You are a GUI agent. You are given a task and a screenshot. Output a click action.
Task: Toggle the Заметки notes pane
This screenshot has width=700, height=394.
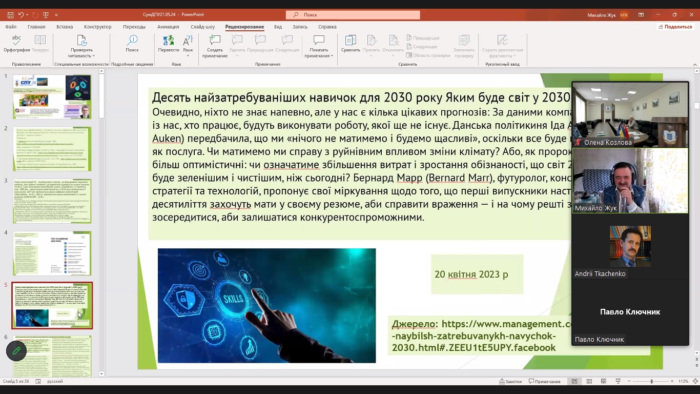510,382
